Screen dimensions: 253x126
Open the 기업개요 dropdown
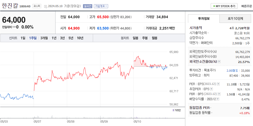pos(101,6)
